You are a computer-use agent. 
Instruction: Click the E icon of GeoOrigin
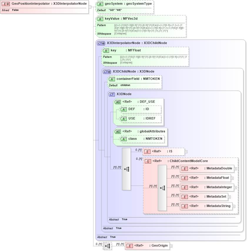tap(130, 246)
